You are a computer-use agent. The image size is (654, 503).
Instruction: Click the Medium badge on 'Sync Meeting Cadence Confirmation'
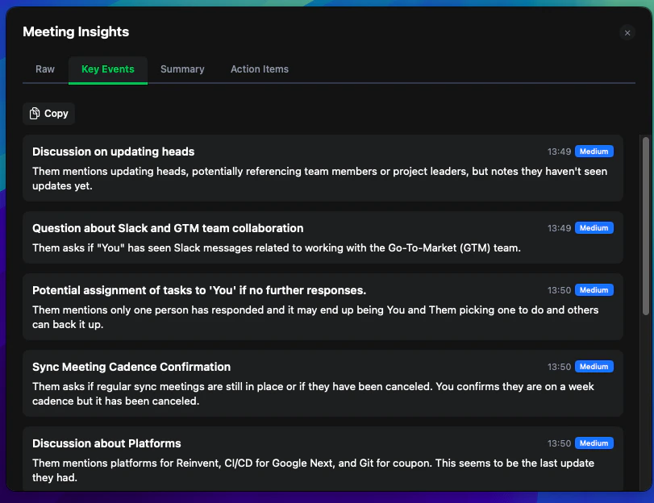594,366
